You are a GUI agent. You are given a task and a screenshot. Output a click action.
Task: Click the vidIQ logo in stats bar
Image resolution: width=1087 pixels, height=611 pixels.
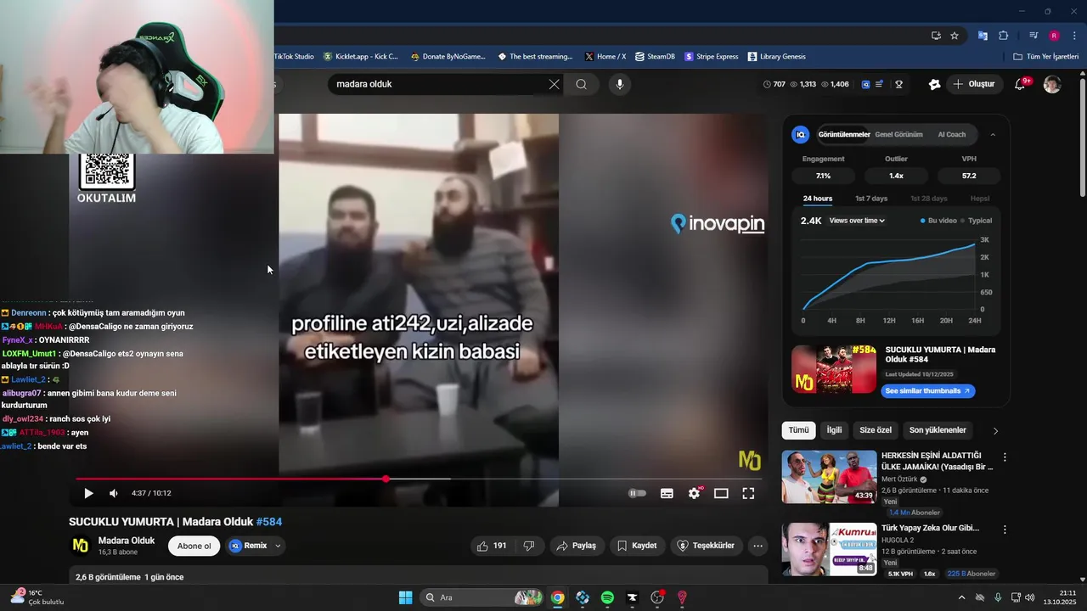pyautogui.click(x=866, y=84)
